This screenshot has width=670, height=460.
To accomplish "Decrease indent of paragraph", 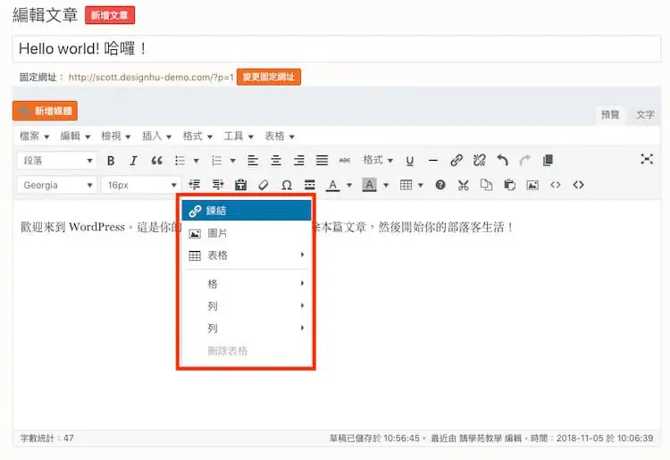I will click(195, 185).
